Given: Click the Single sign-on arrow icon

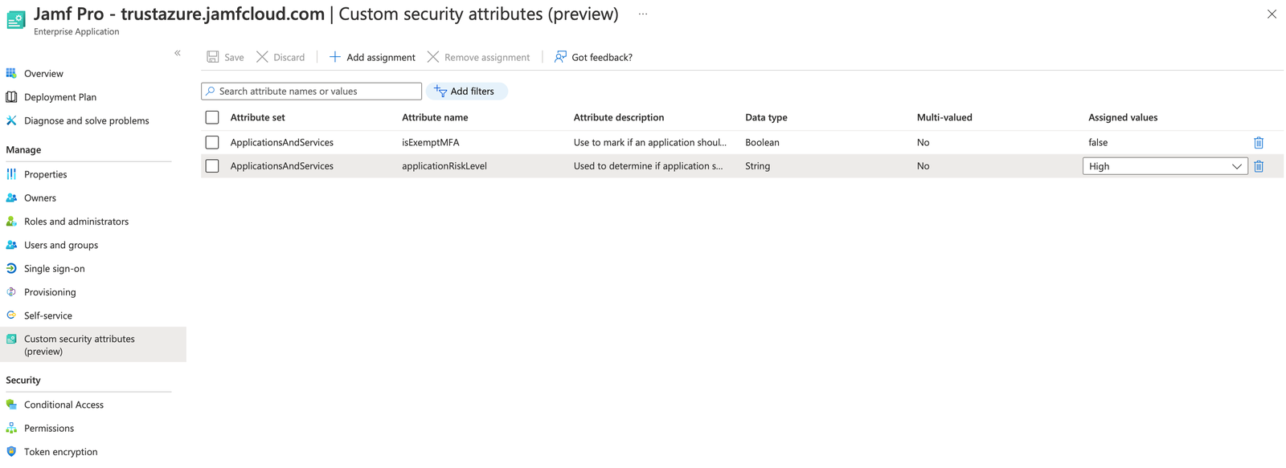Looking at the screenshot, I should tap(11, 268).
